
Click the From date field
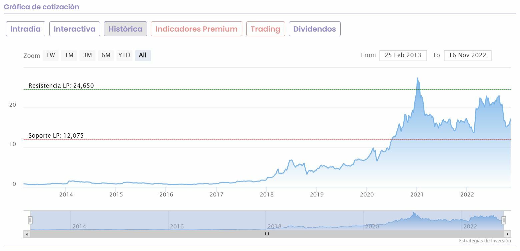[x=403, y=56]
